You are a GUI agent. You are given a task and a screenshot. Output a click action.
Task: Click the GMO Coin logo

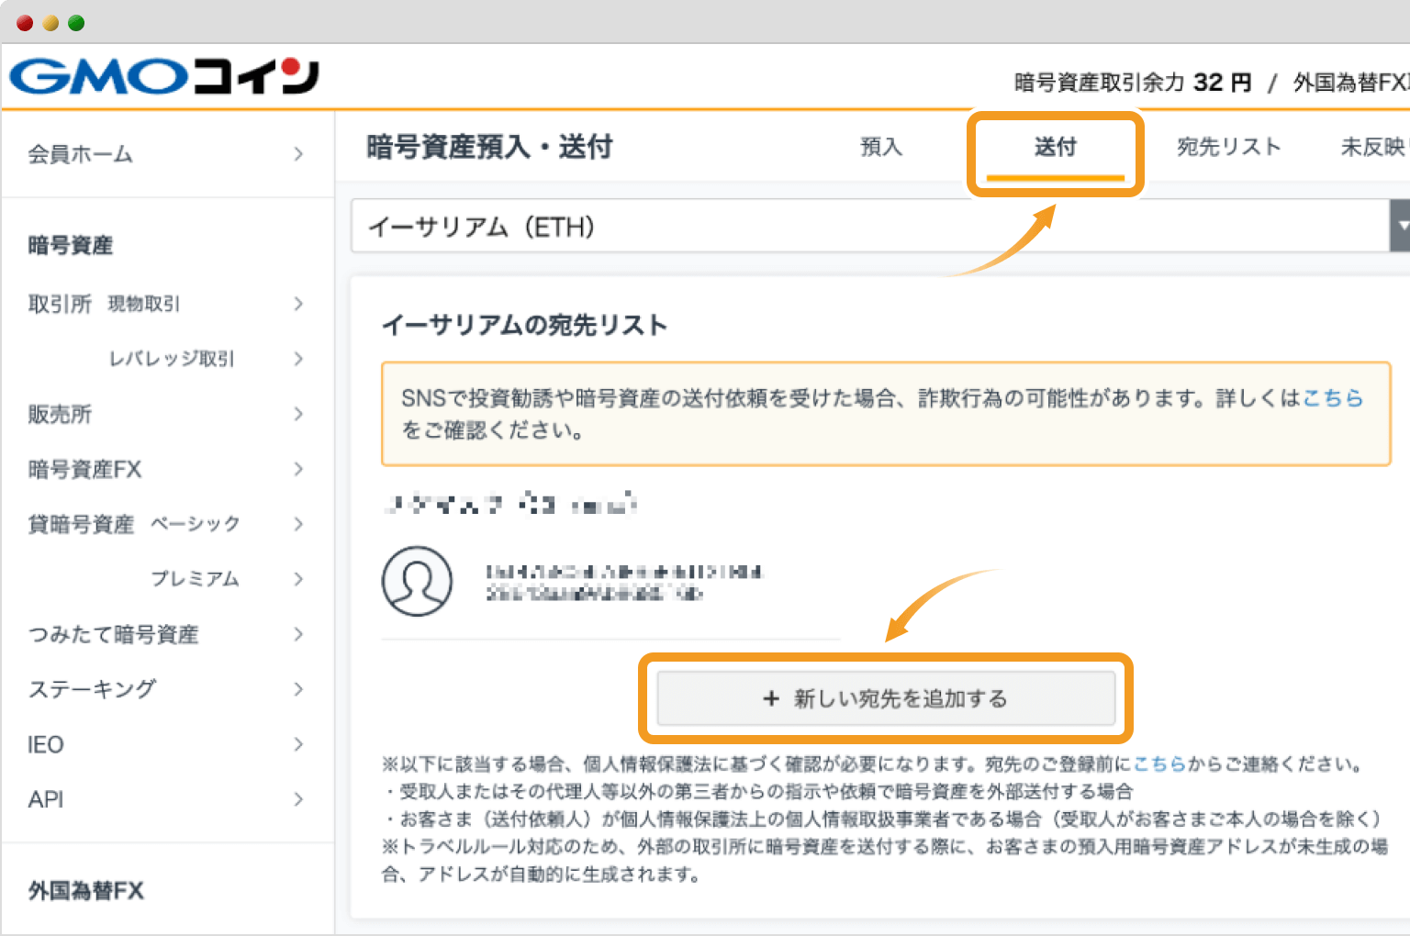pyautogui.click(x=164, y=77)
